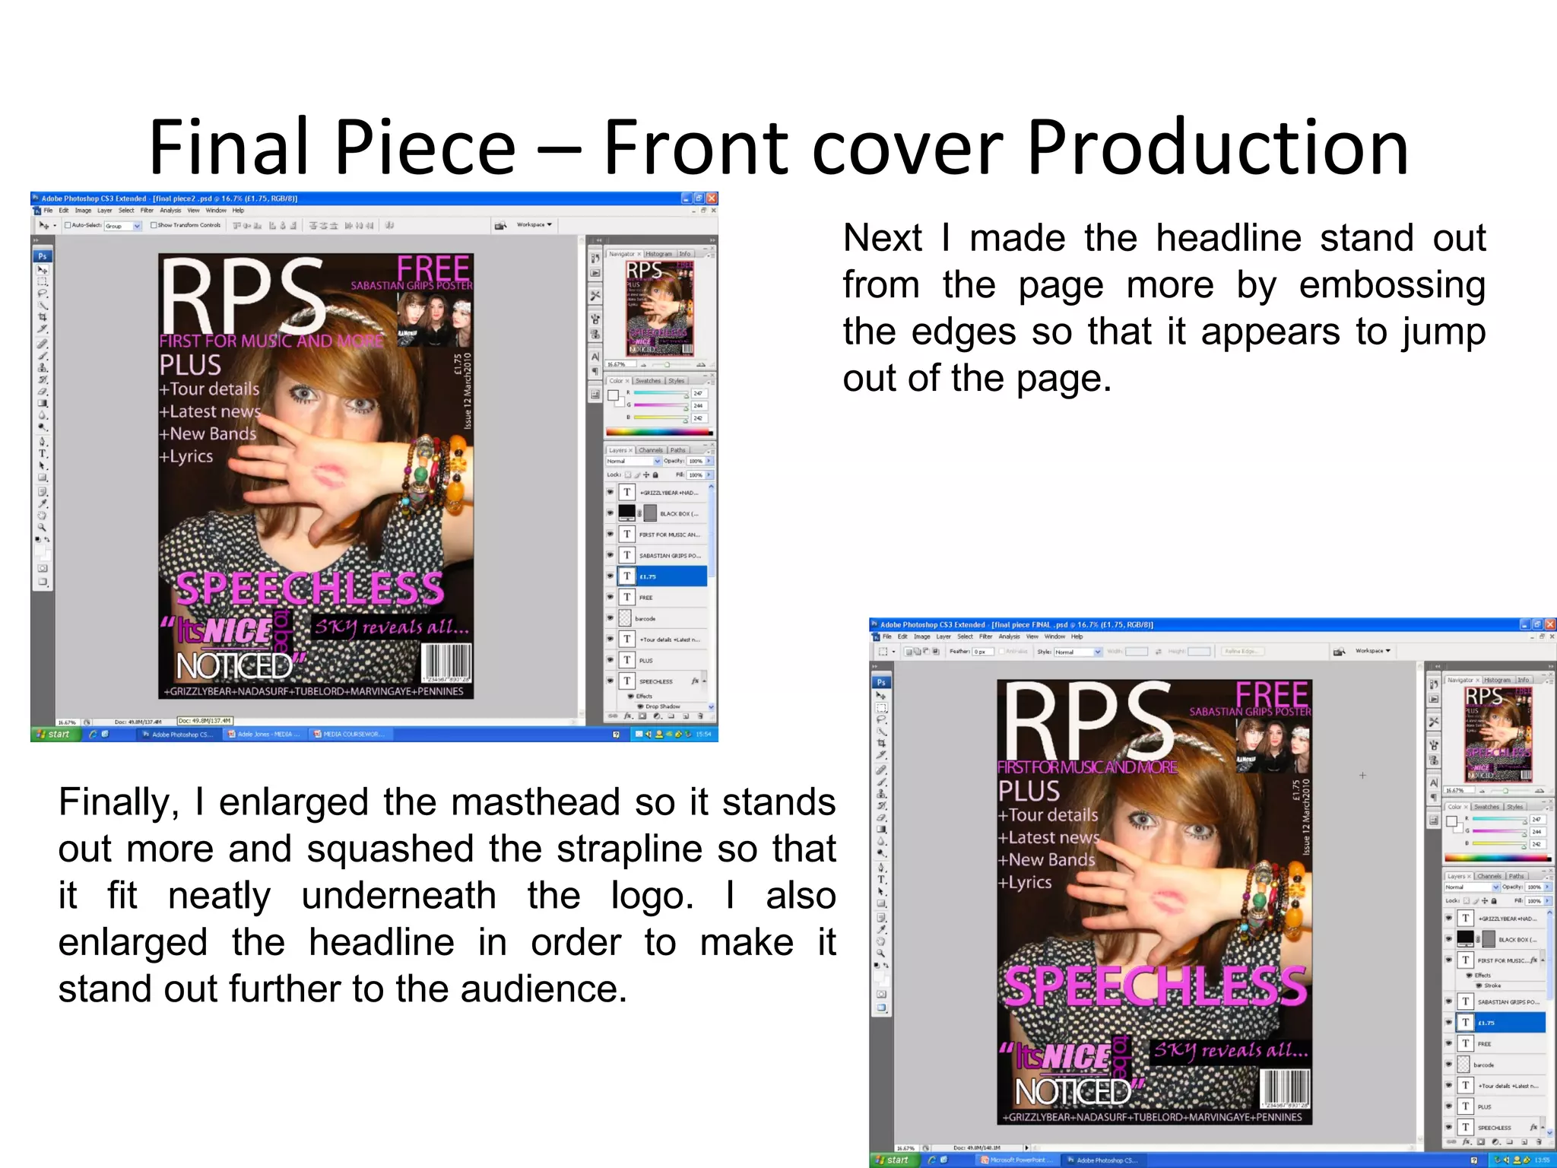Select the Lasso tool in final piece2 window
Viewport: 1557px width, 1168px height.
coord(43,293)
